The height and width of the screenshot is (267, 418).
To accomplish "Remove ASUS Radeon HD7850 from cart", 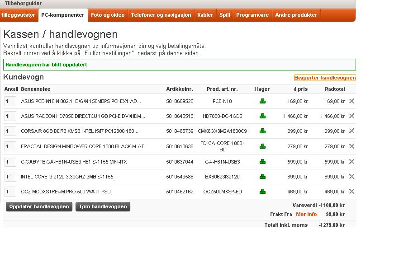I will pos(351,116).
